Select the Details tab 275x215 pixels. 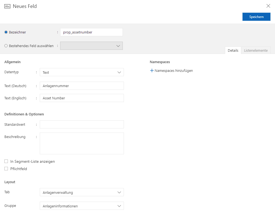click(233, 50)
